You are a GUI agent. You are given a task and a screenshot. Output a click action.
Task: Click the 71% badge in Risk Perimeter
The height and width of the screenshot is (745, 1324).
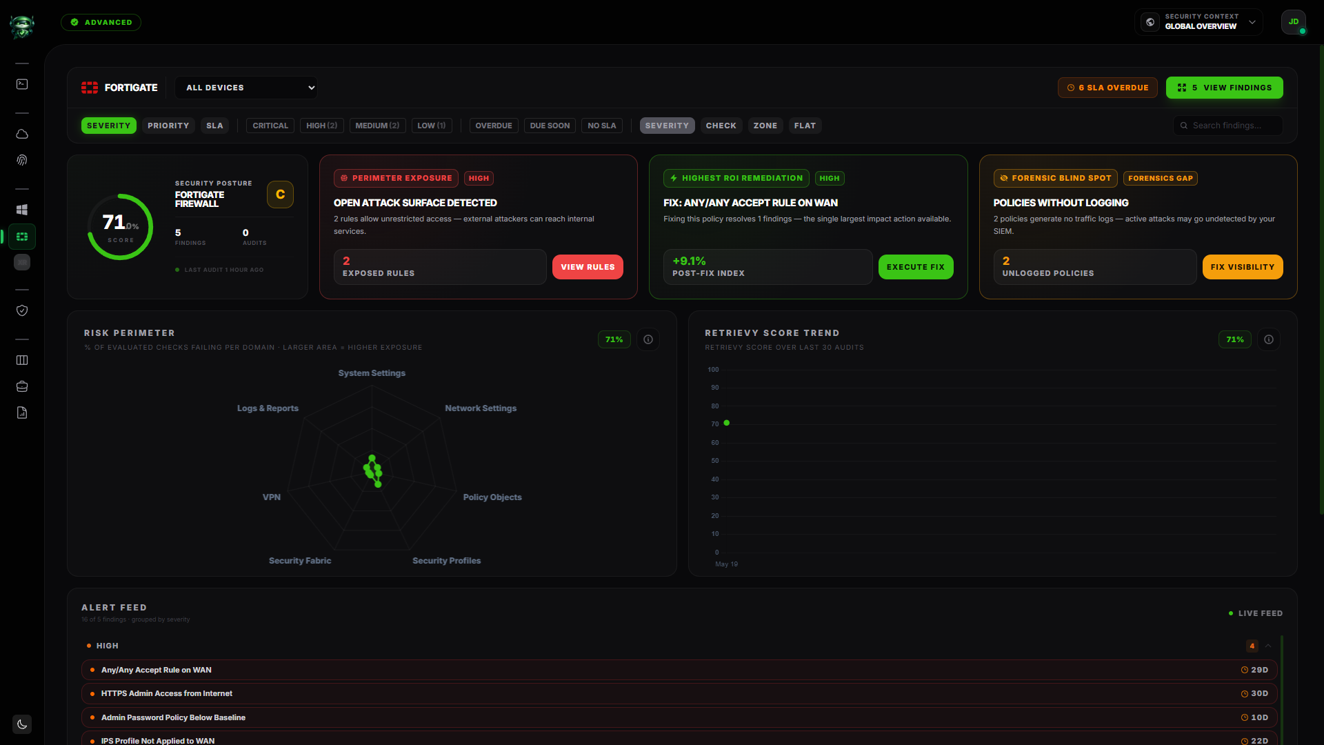coord(614,339)
